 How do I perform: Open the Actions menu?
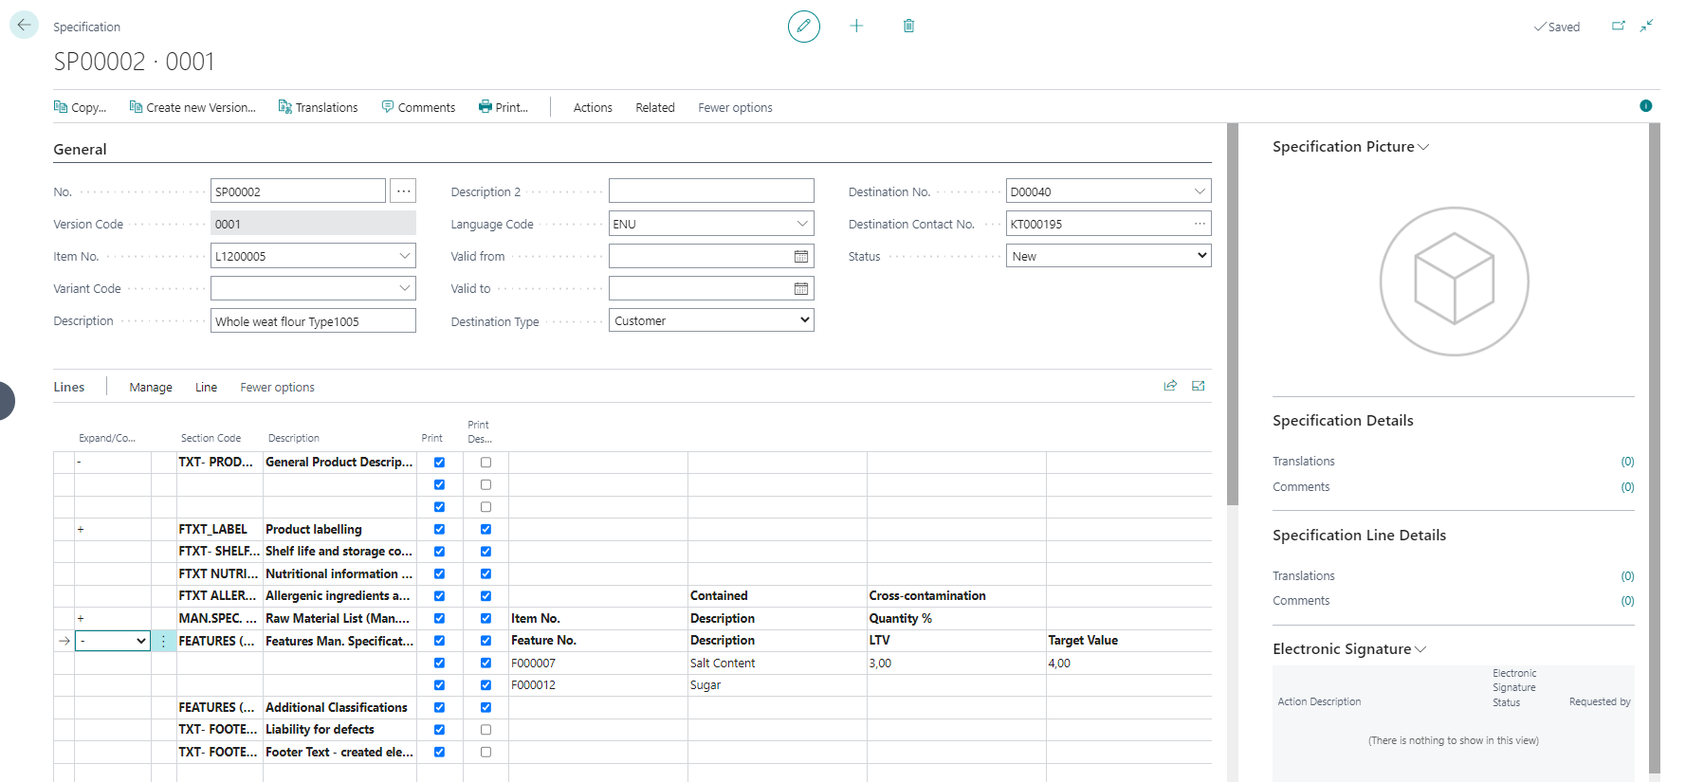(593, 107)
